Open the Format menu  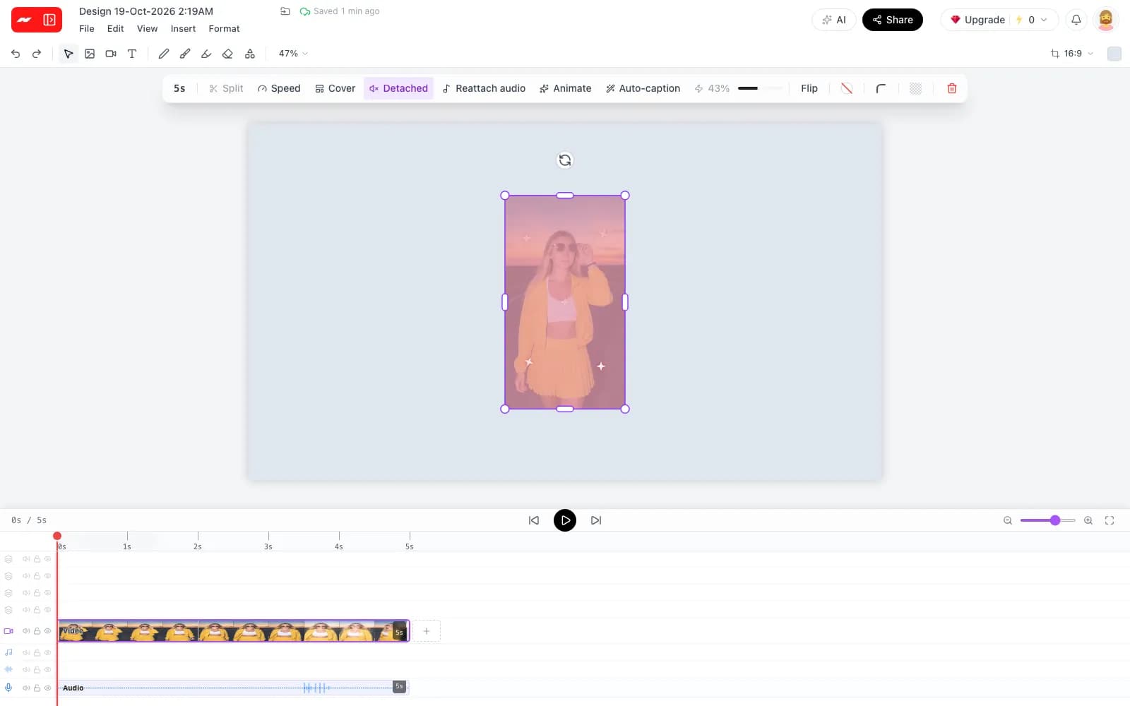pyautogui.click(x=224, y=29)
